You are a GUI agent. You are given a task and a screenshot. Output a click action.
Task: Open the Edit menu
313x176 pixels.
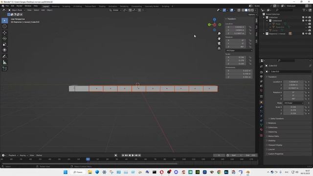pos(13,6)
